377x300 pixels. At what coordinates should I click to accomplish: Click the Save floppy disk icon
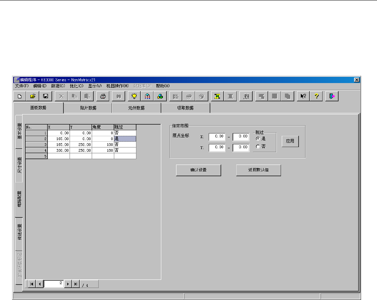45,96
